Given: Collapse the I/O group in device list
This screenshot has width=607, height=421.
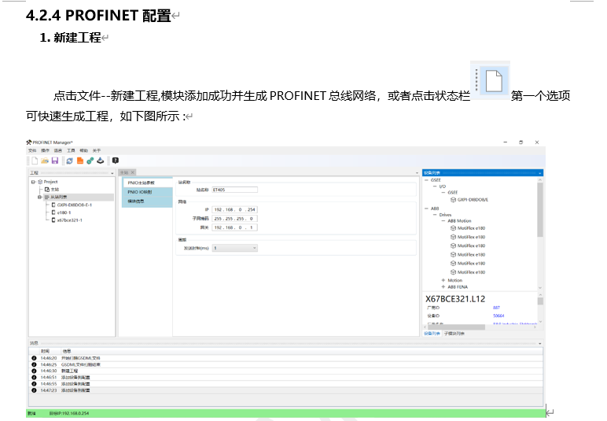Looking at the screenshot, I should (x=434, y=186).
